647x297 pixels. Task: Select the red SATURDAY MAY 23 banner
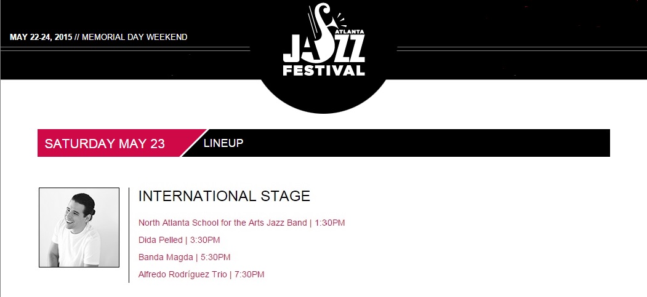click(106, 144)
